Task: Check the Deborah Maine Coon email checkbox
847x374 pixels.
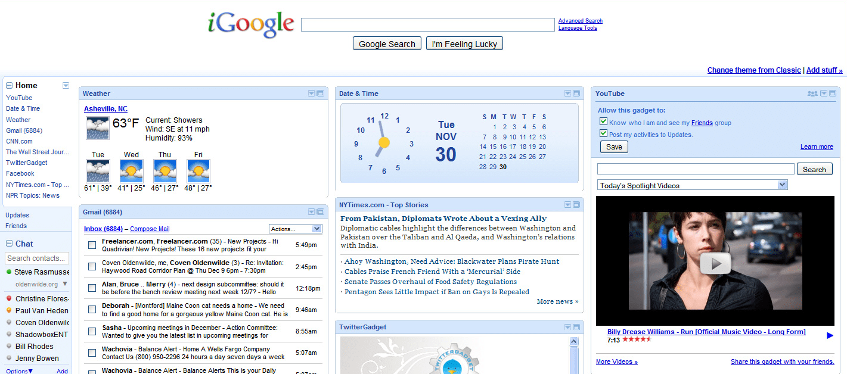Action: pyautogui.click(x=92, y=310)
